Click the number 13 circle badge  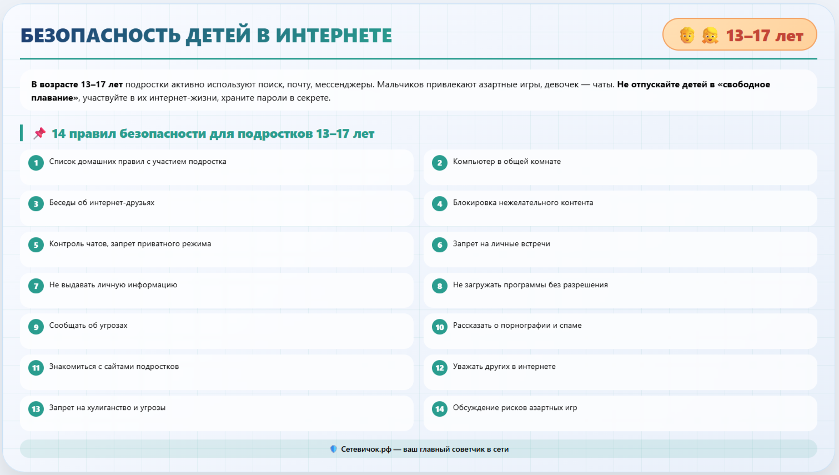click(x=36, y=409)
